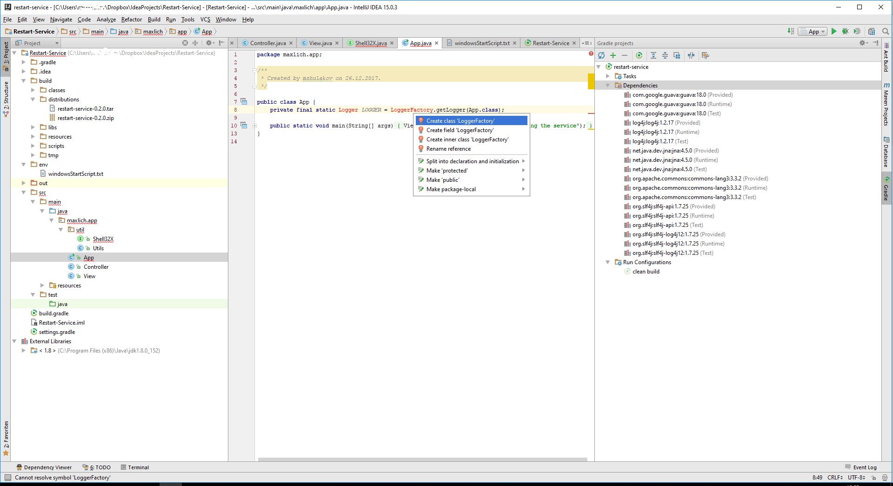Image resolution: width=893 pixels, height=486 pixels.
Task: Expand the .gradle folder
Action: click(x=24, y=62)
